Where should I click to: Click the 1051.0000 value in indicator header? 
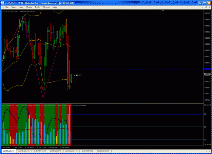tap(82, 105)
